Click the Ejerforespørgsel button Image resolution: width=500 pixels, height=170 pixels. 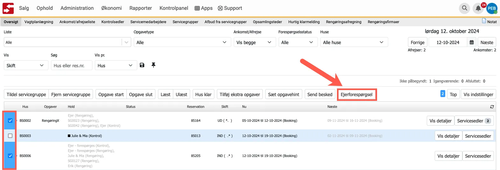click(x=356, y=95)
